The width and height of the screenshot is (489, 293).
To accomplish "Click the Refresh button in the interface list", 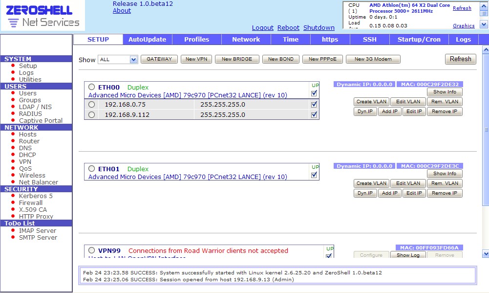I will coord(460,59).
